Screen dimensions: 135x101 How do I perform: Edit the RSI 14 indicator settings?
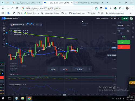coord(15,74)
